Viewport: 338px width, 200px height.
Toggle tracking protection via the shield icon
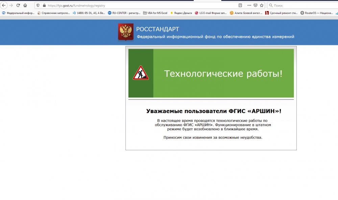point(38,5)
